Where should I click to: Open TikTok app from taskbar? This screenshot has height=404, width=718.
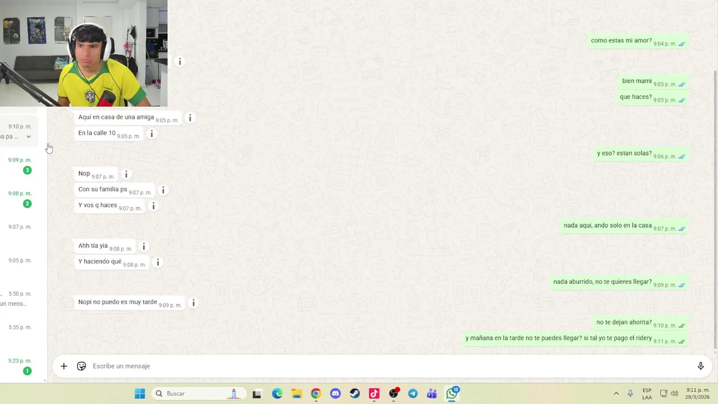[x=374, y=393]
